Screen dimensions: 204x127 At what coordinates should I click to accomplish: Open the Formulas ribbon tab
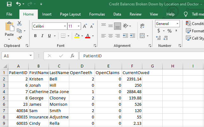[x=97, y=14]
